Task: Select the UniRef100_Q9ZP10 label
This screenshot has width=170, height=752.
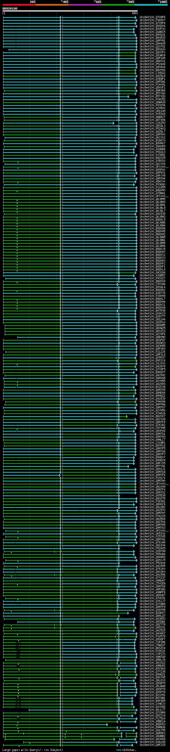Action: [152, 322]
